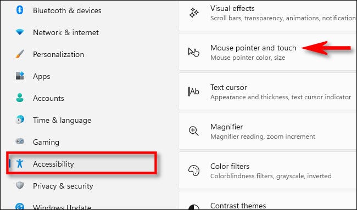Click the Gaming label in sidebar
Image resolution: width=357 pixels, height=210 pixels.
tap(46, 142)
